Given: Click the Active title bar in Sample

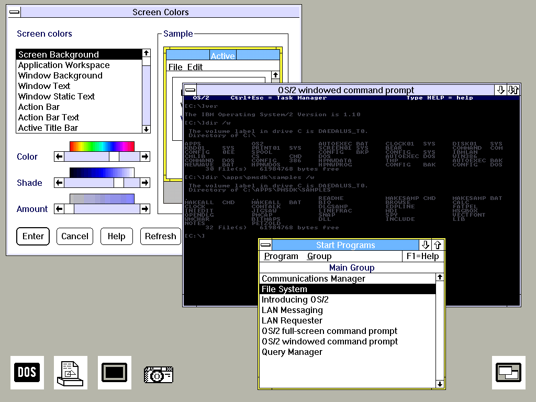Looking at the screenshot, I should [223, 55].
